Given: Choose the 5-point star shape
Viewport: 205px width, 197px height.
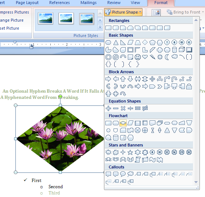Looking at the screenshot, I should pyautogui.click(x=130, y=152).
